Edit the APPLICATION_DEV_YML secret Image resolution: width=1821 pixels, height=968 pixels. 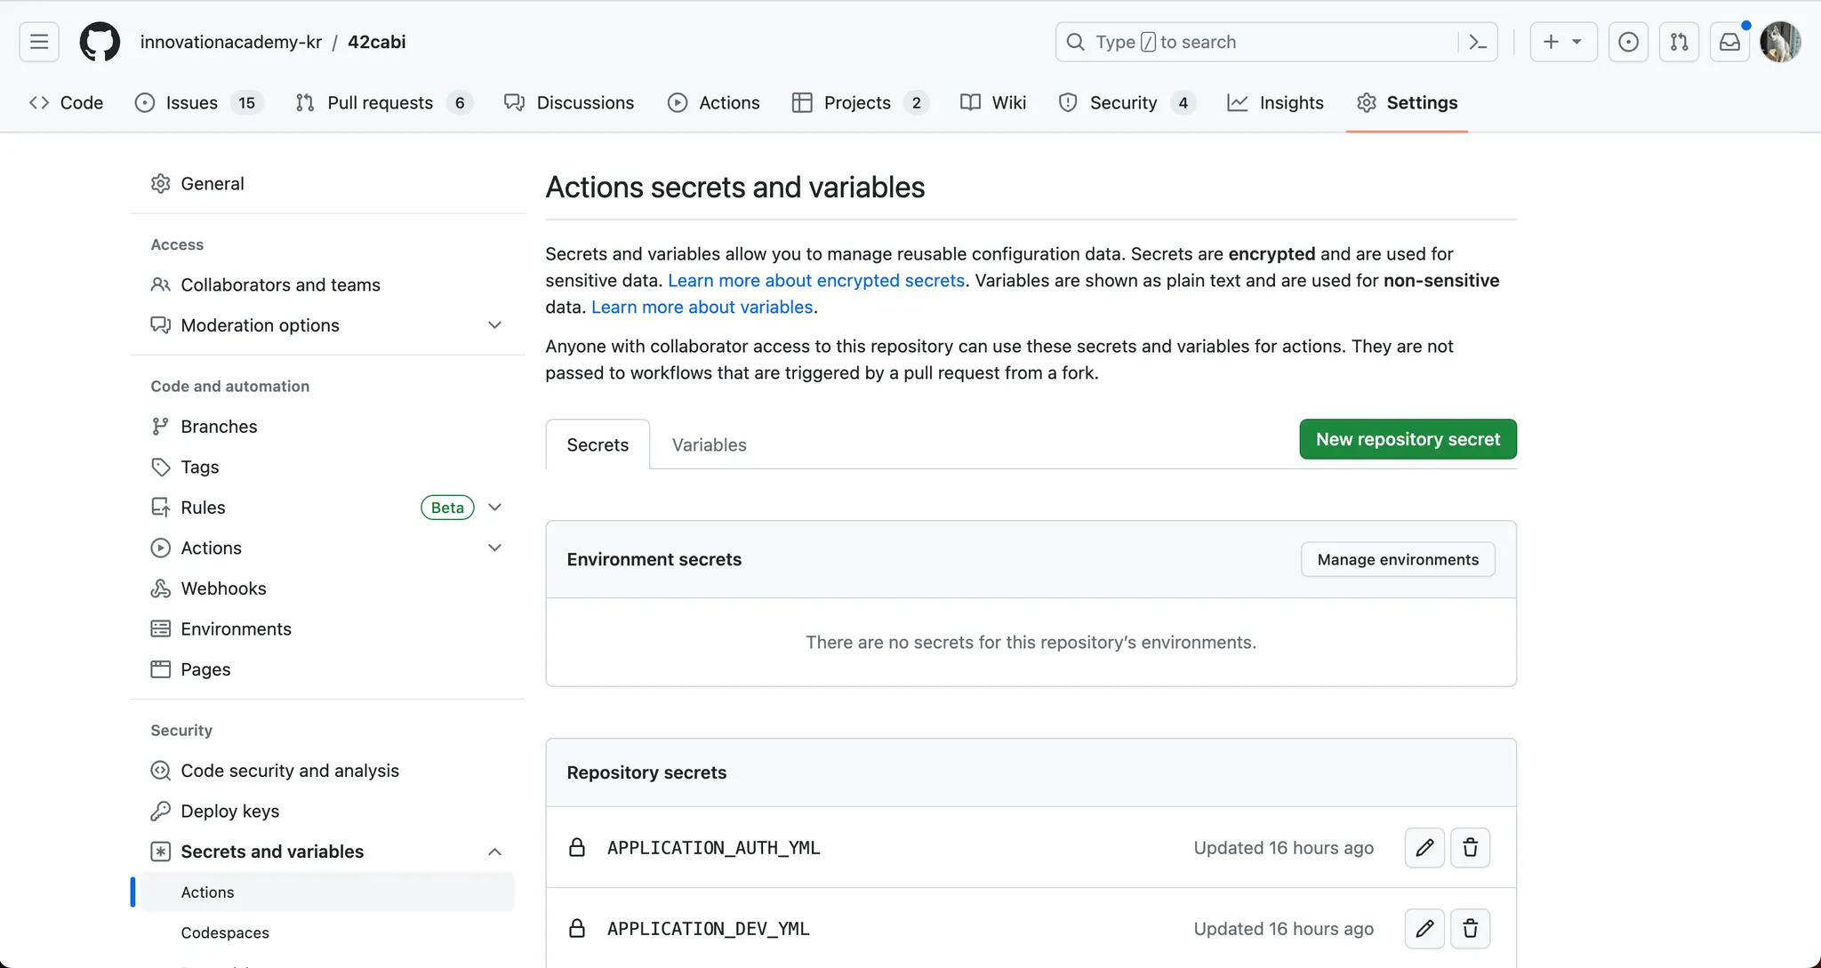pos(1424,929)
